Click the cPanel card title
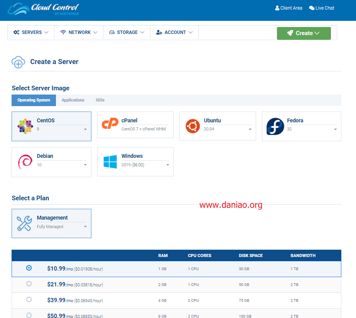The width and height of the screenshot is (356, 318). coord(130,120)
